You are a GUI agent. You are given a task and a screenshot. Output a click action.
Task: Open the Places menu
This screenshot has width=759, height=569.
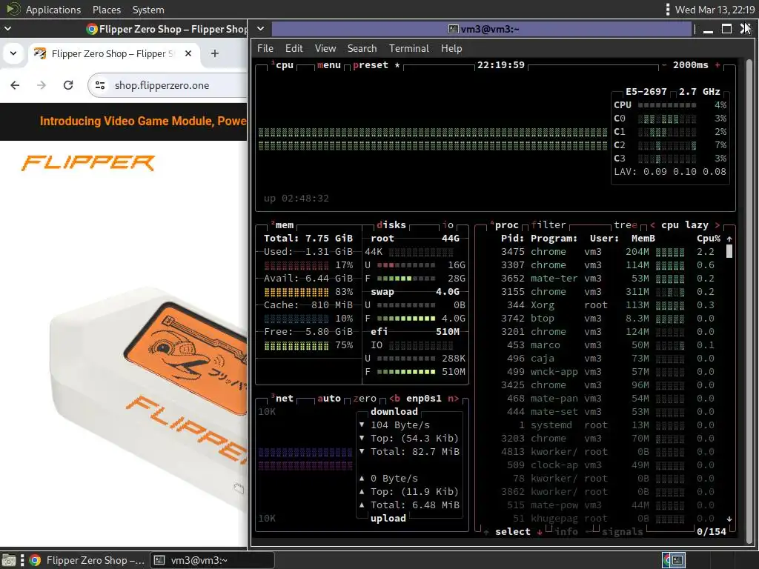[107, 10]
